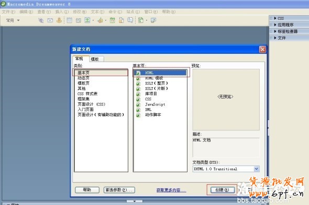309x205 pixels.
Task: Open the 文档类型 (DTD) dropdown
Action: click(226, 169)
